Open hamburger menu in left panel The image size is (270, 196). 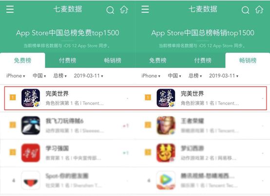click(10, 9)
